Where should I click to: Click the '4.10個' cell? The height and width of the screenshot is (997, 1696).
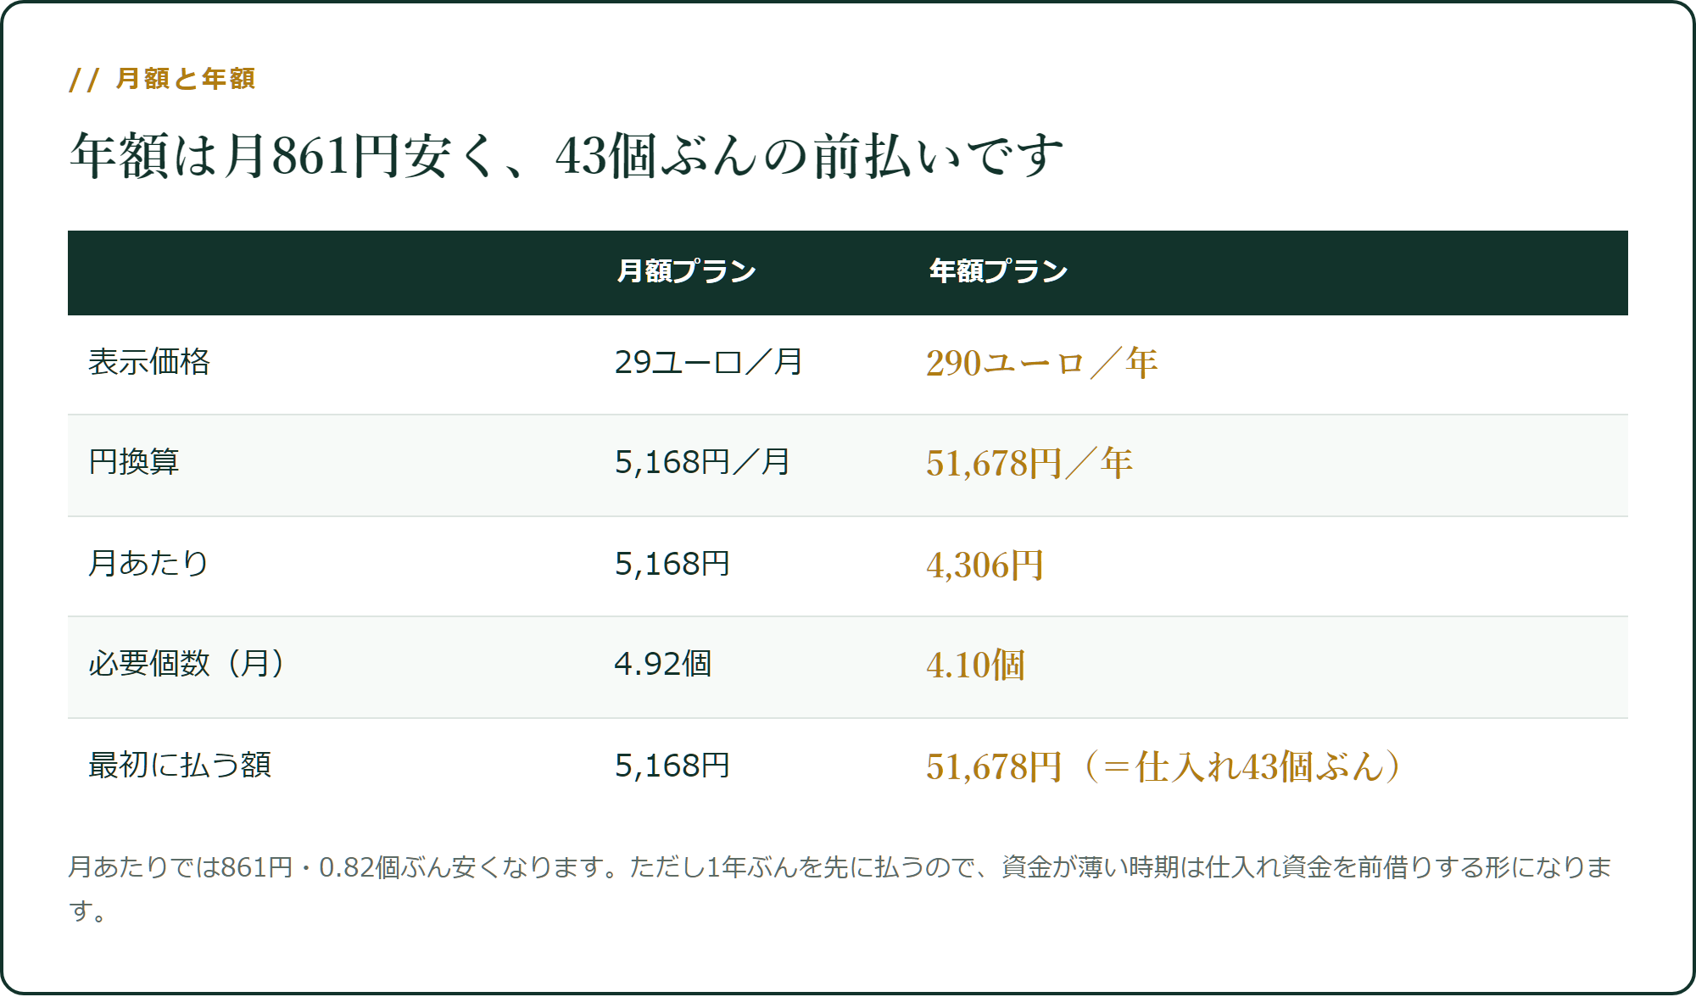975,665
